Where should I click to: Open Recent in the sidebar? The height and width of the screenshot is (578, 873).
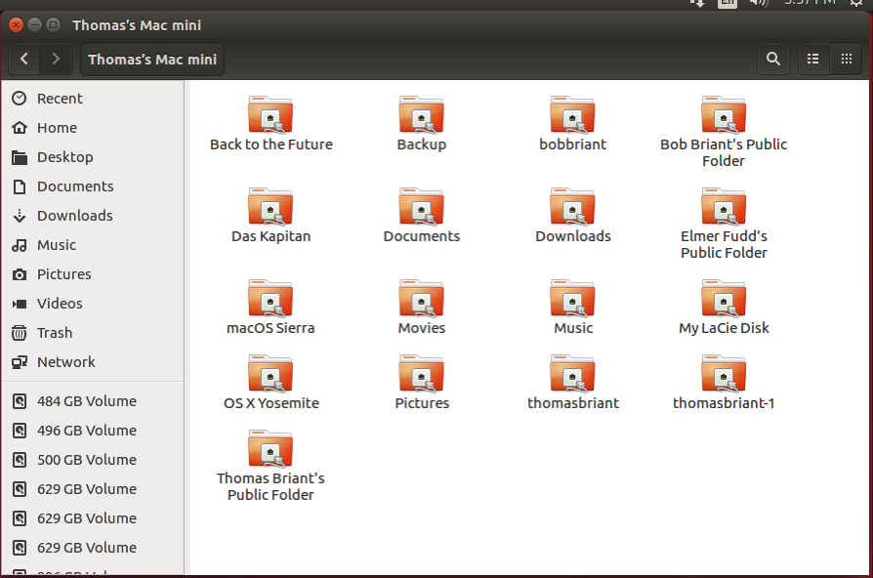(x=93, y=99)
